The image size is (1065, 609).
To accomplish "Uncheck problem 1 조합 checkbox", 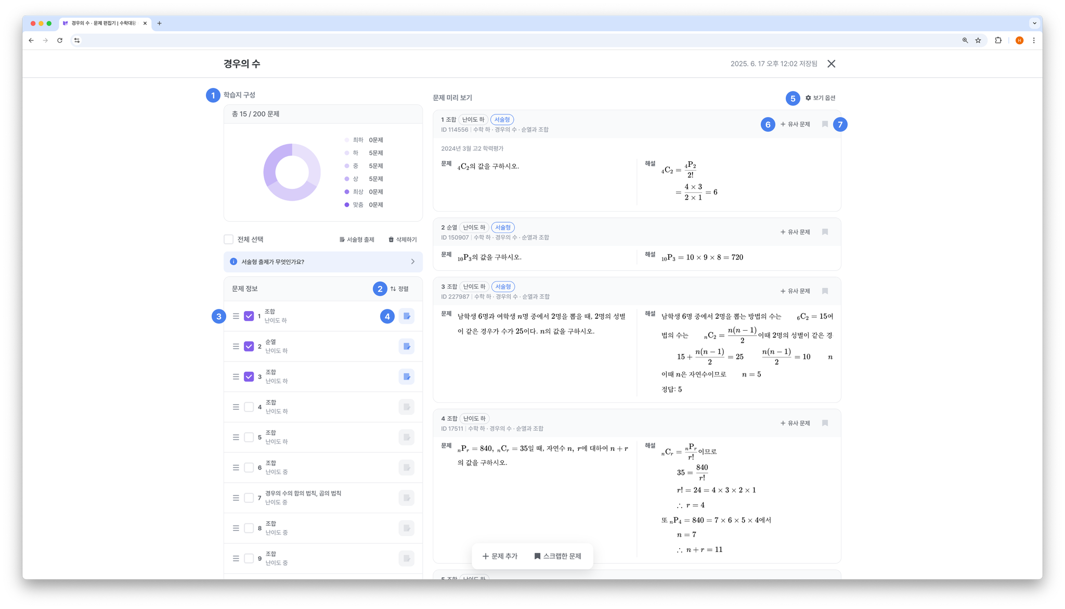I will [x=249, y=316].
